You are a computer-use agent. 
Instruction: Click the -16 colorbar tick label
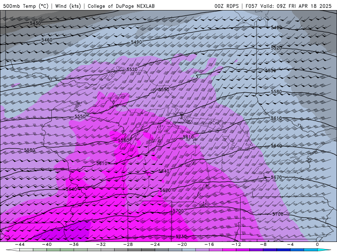pos(209,244)
